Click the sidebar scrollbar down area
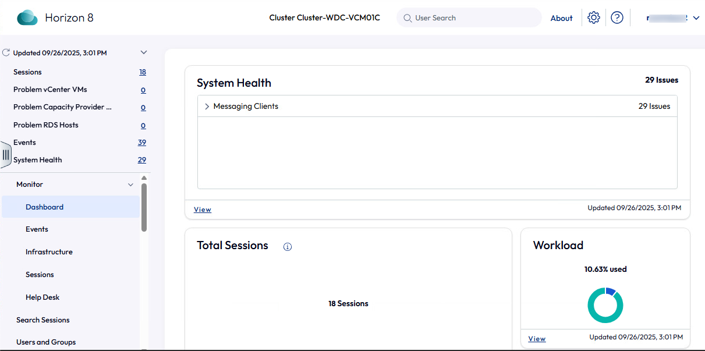705x351 pixels. click(x=144, y=291)
